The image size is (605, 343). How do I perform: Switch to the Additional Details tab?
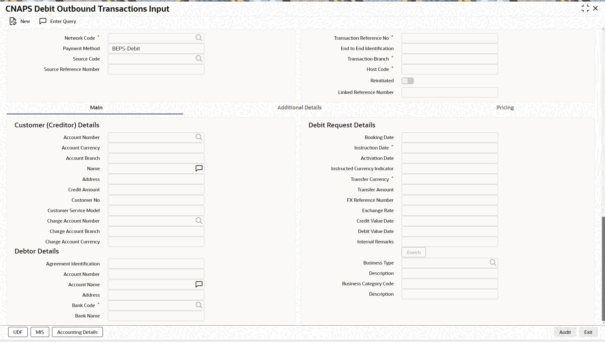pos(299,108)
